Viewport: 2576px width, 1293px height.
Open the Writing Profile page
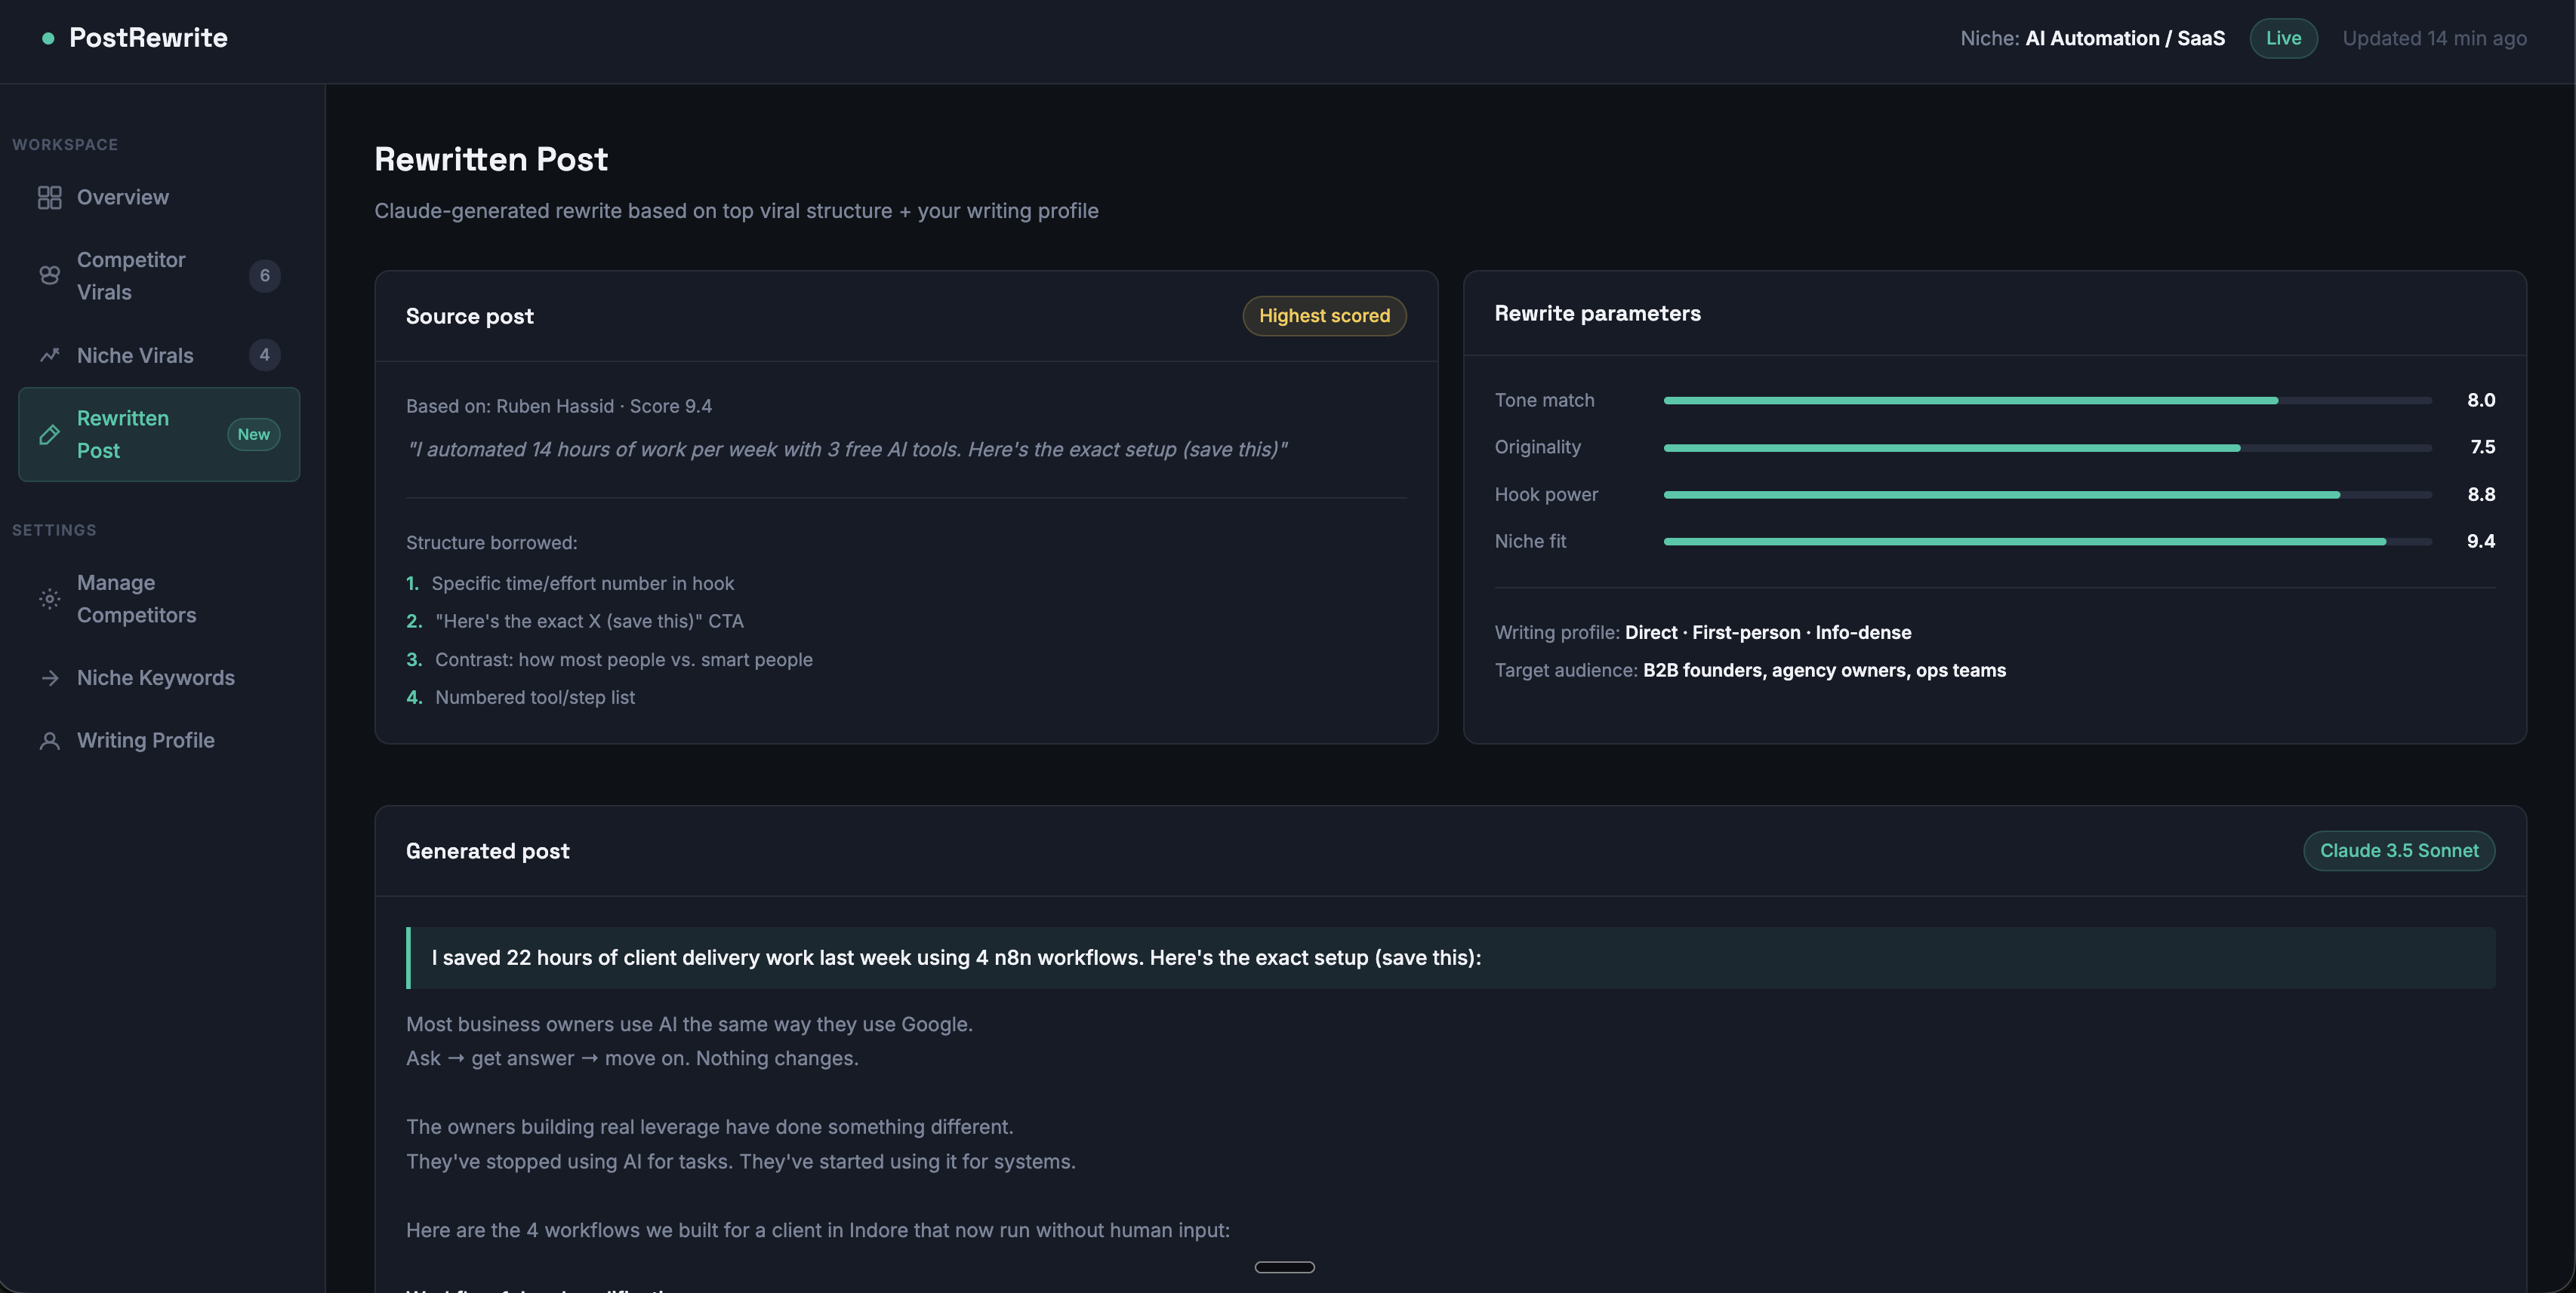159,741
